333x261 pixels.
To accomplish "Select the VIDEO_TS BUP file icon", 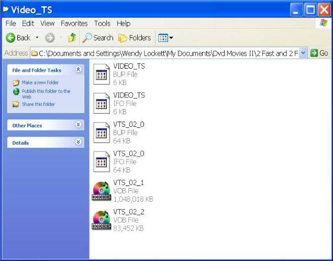I will click(x=102, y=74).
